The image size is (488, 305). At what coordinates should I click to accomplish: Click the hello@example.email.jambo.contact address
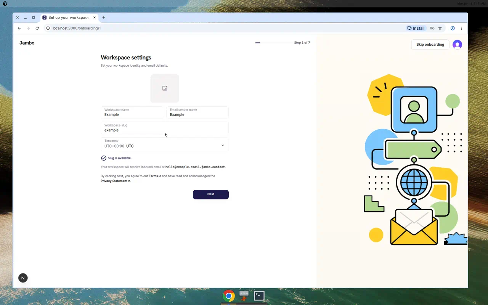tap(195, 167)
